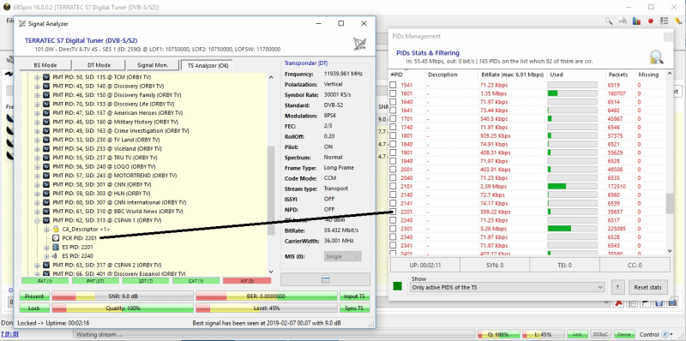Click the question mark help button
The image size is (686, 341).
617,287
